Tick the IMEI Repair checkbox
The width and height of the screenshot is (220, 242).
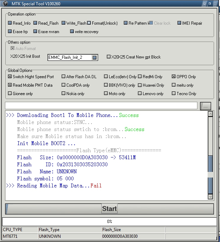click(179, 23)
